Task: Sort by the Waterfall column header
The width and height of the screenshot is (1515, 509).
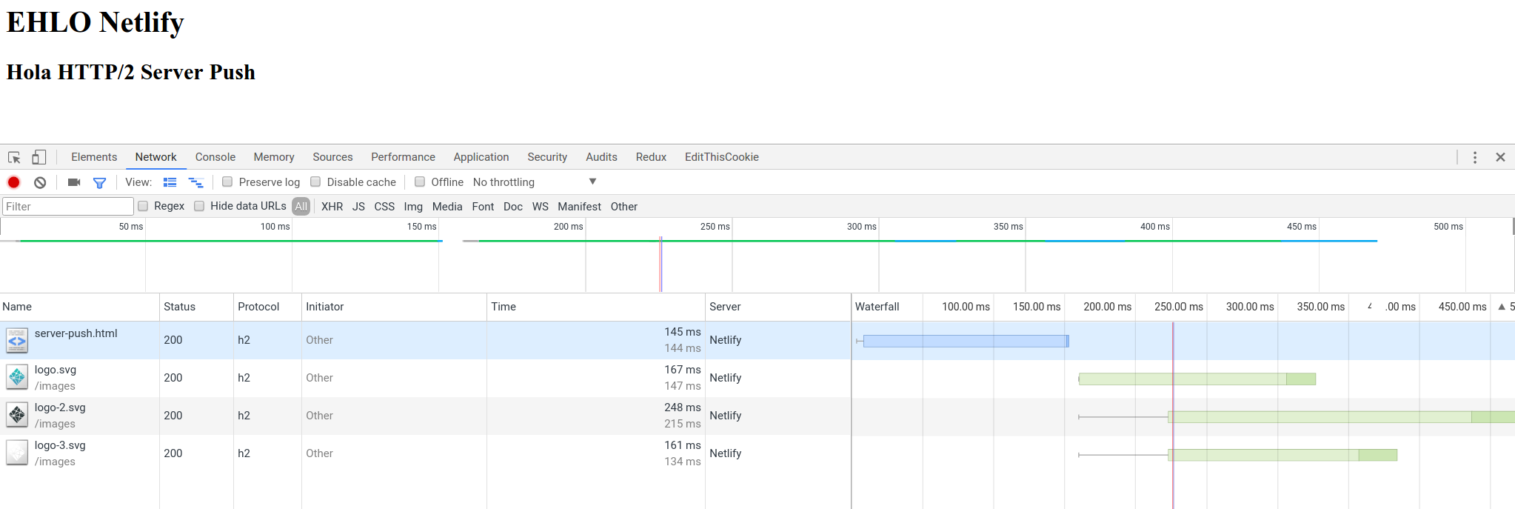Action: pyautogui.click(x=877, y=307)
